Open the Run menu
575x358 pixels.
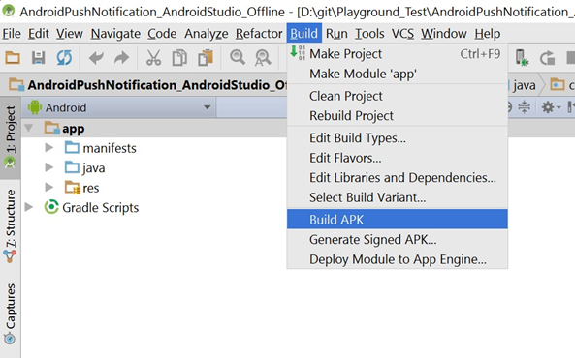point(336,34)
